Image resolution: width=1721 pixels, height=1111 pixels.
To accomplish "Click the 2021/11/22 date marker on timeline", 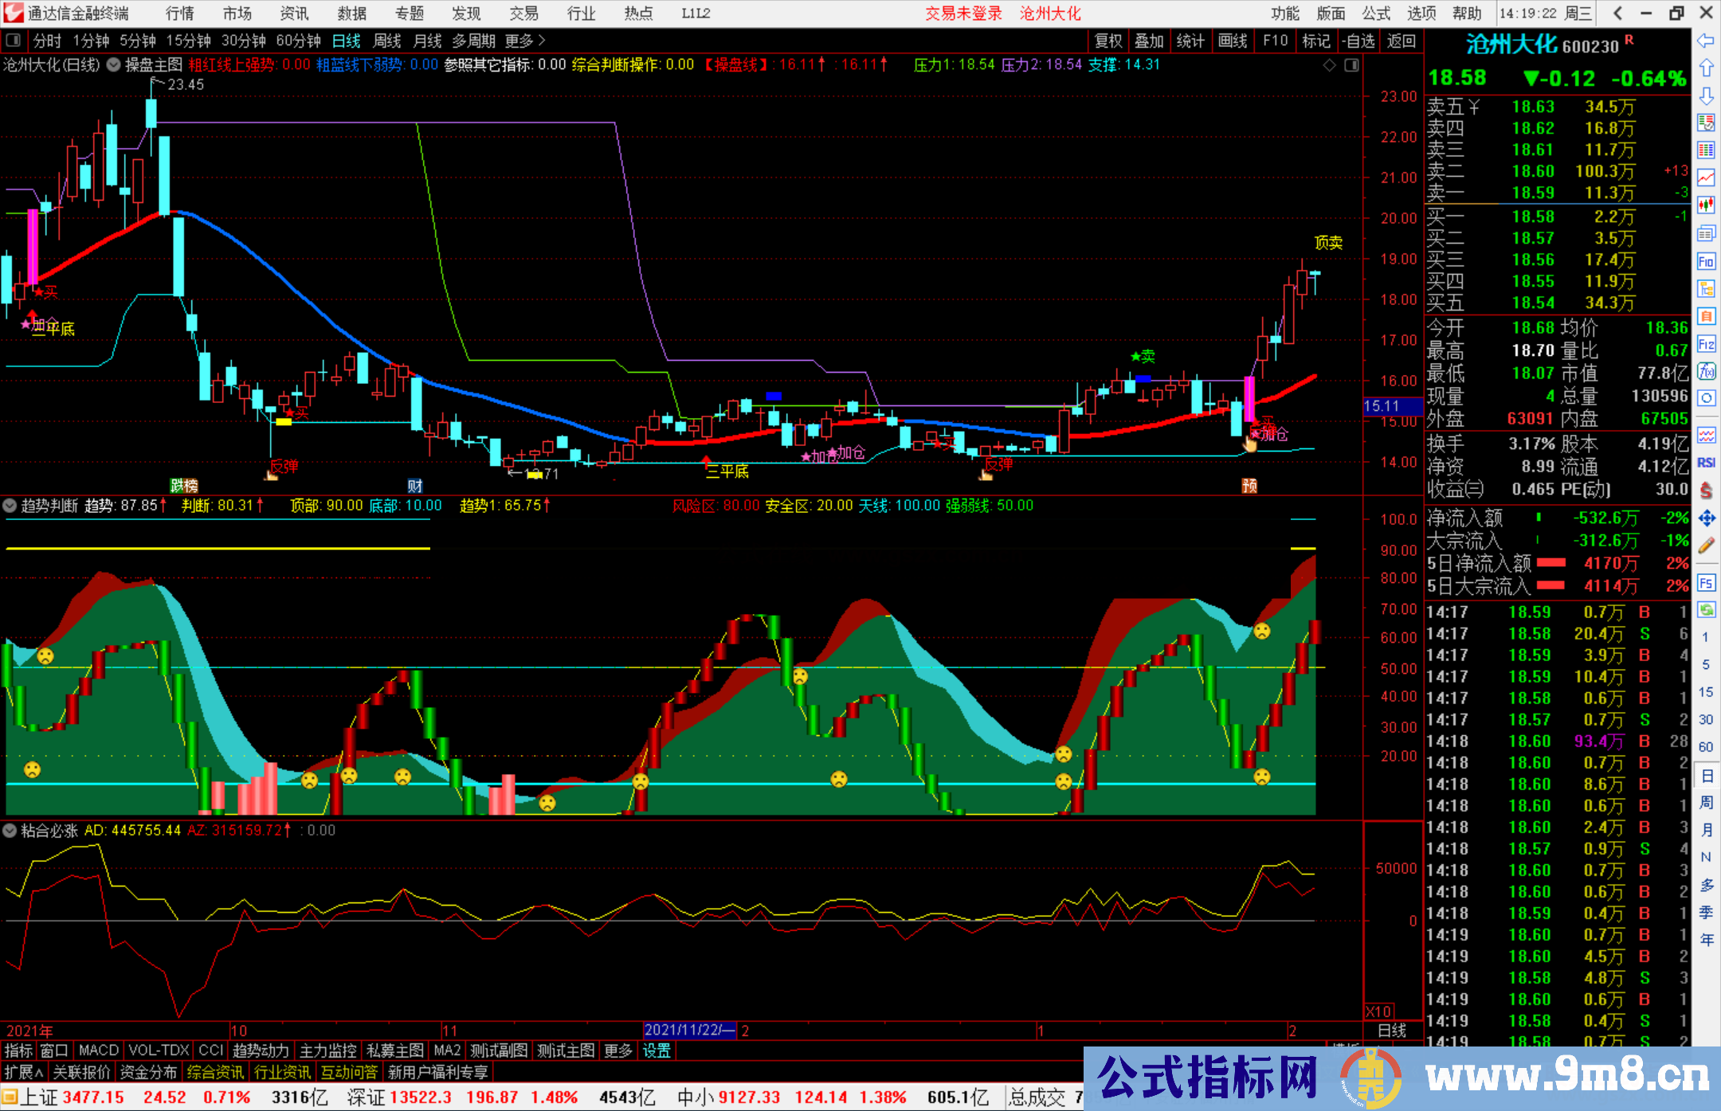I will tap(690, 1030).
